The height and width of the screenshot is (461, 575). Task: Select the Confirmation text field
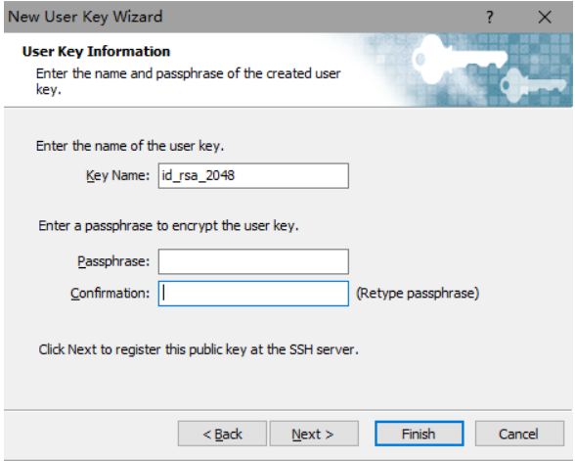[x=253, y=294]
